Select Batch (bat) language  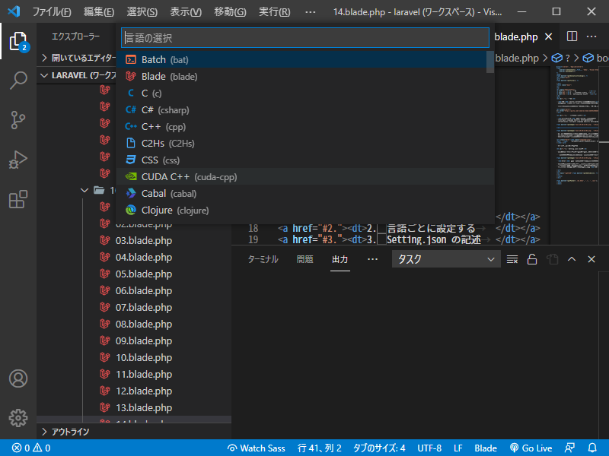301,60
